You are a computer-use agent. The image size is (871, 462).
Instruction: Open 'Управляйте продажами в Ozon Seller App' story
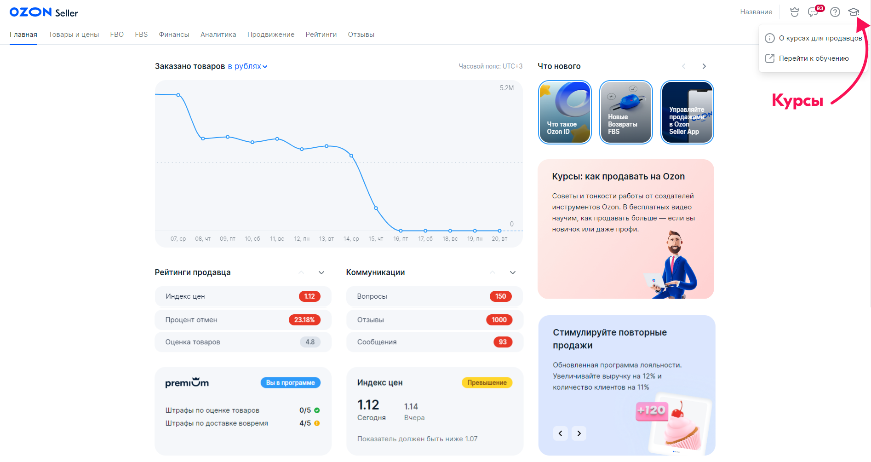coord(687,112)
